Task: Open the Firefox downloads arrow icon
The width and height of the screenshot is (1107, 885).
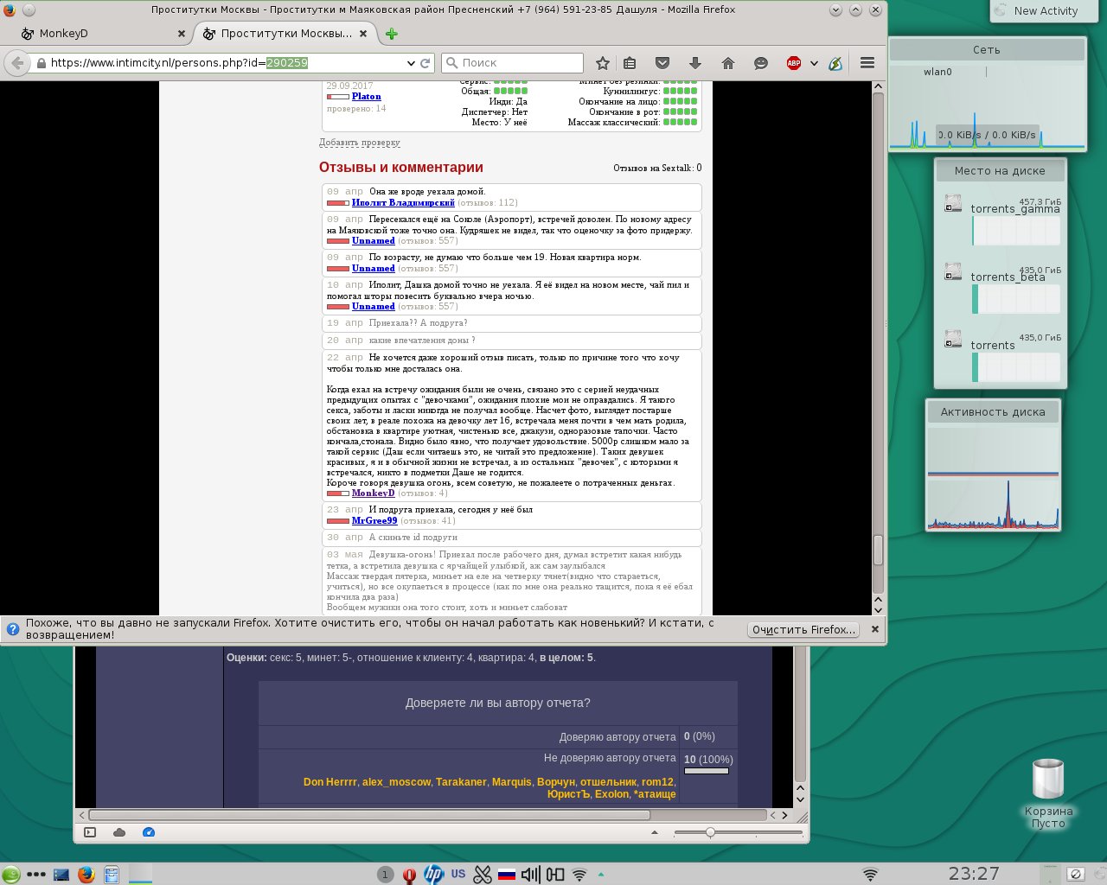Action: click(694, 63)
